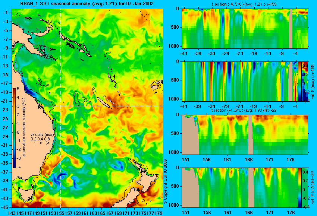
Task: Click '-4' under the lon=155 temperature section
Action: 295,54
